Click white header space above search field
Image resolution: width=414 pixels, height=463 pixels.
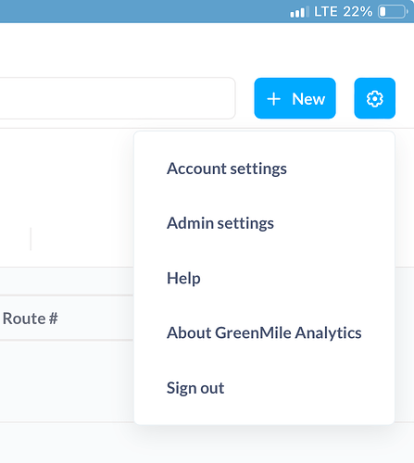pyautogui.click(x=207, y=49)
